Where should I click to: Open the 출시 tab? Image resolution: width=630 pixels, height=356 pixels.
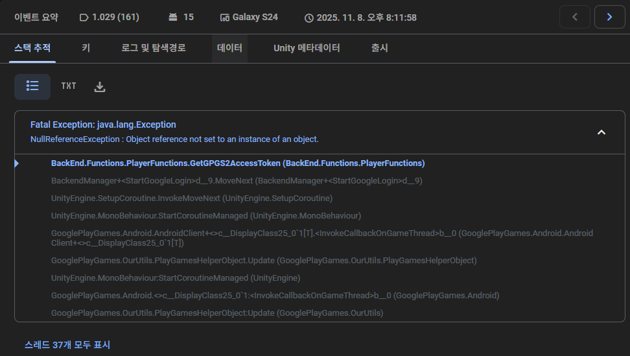pyautogui.click(x=379, y=49)
